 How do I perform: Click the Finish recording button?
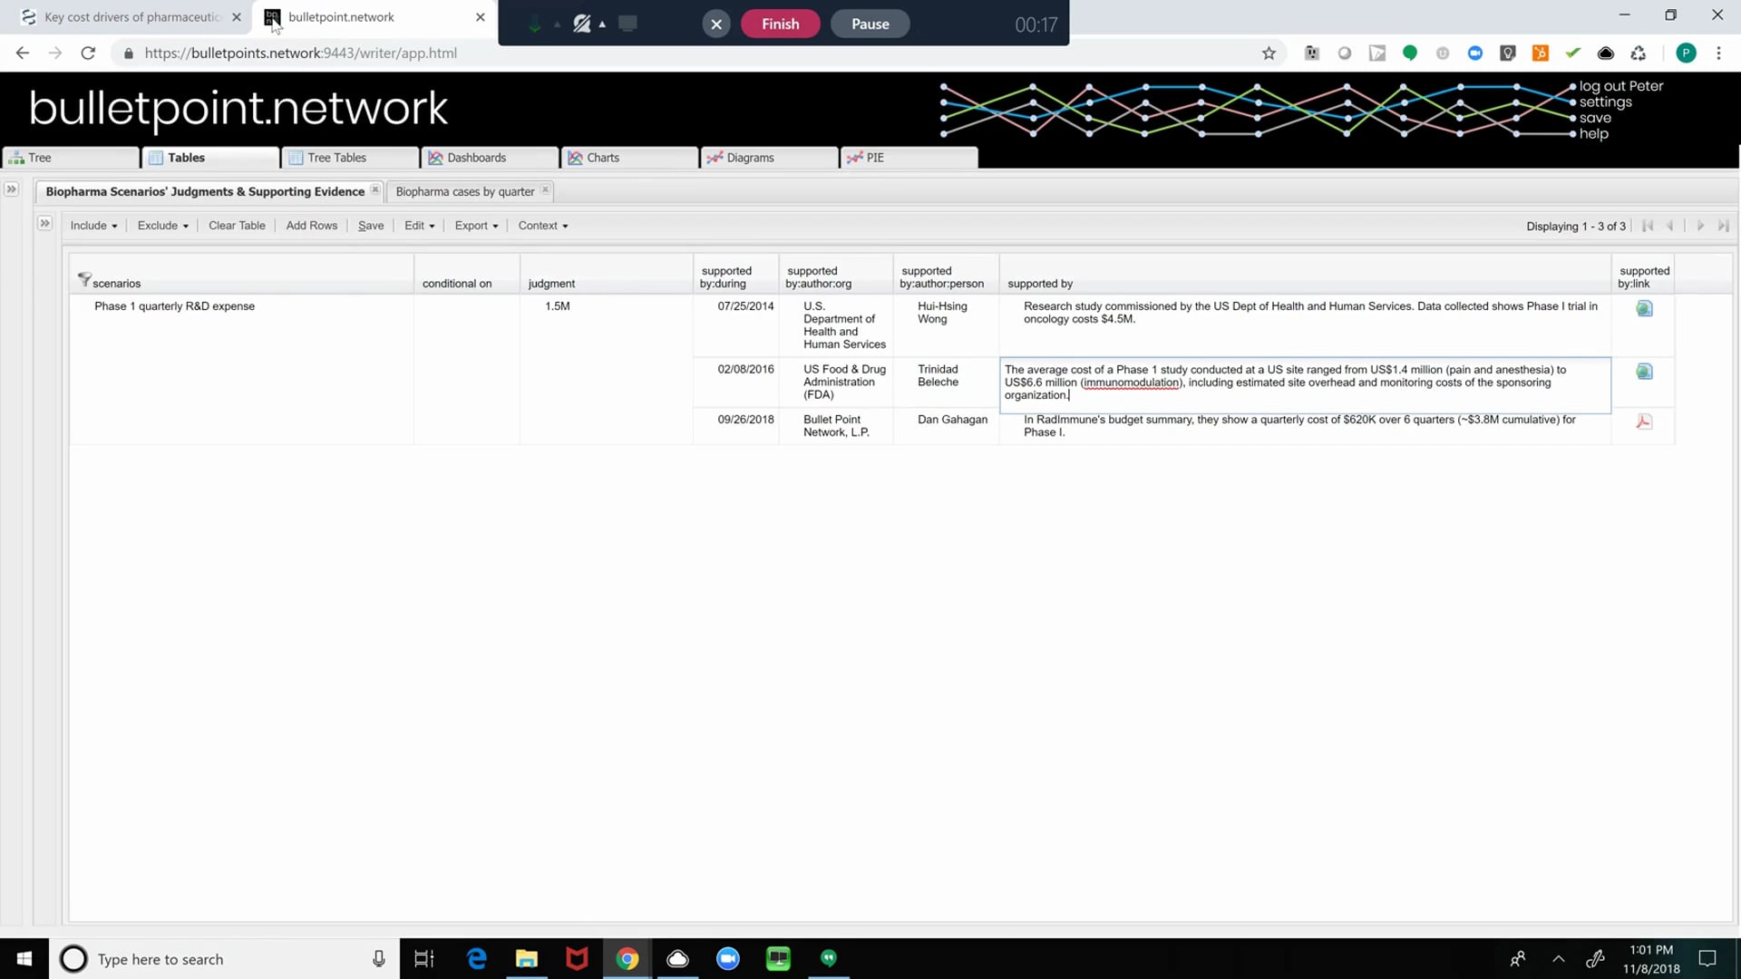click(x=780, y=24)
